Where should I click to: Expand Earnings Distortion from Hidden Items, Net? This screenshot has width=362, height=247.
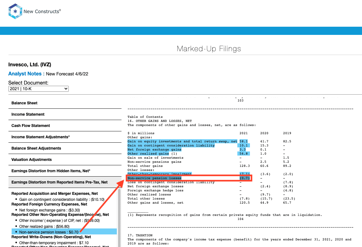65,171
